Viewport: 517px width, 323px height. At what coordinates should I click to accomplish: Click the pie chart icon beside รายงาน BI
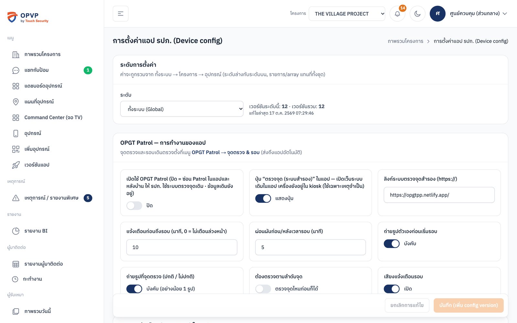[x=16, y=231]
